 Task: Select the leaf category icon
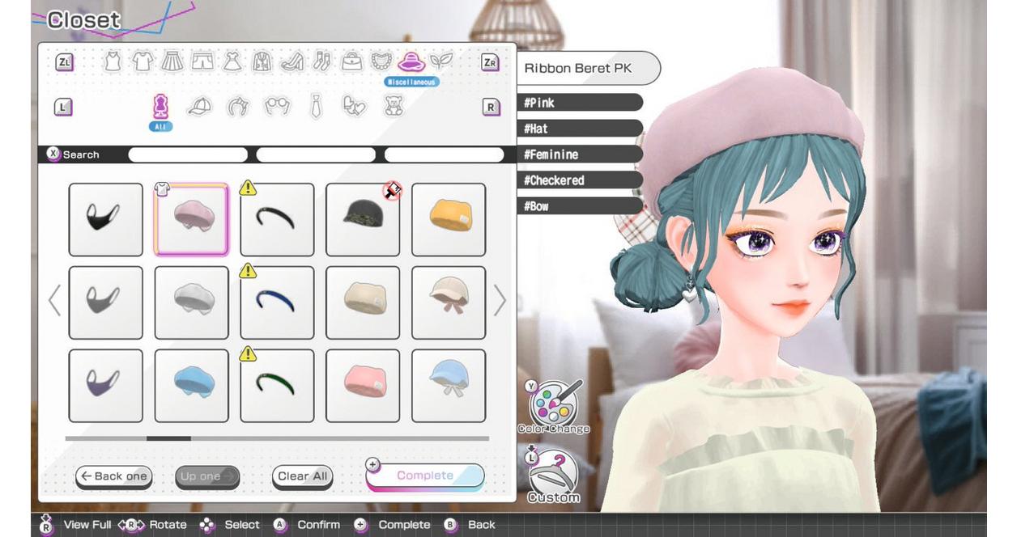tap(441, 61)
